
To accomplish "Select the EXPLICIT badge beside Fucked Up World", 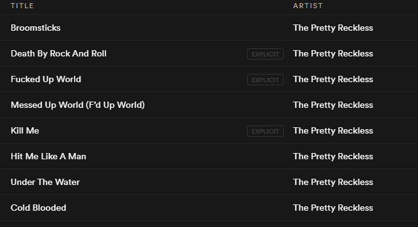I will (x=265, y=80).
